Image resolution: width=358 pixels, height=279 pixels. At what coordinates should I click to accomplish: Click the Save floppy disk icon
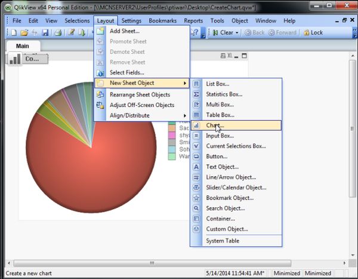[x=45, y=33]
